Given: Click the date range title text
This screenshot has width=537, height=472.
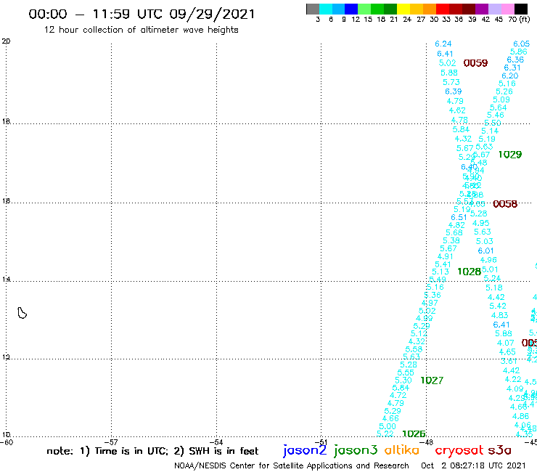Looking at the screenshot, I should click(x=142, y=15).
